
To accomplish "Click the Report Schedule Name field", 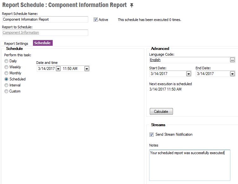I will point(45,19).
